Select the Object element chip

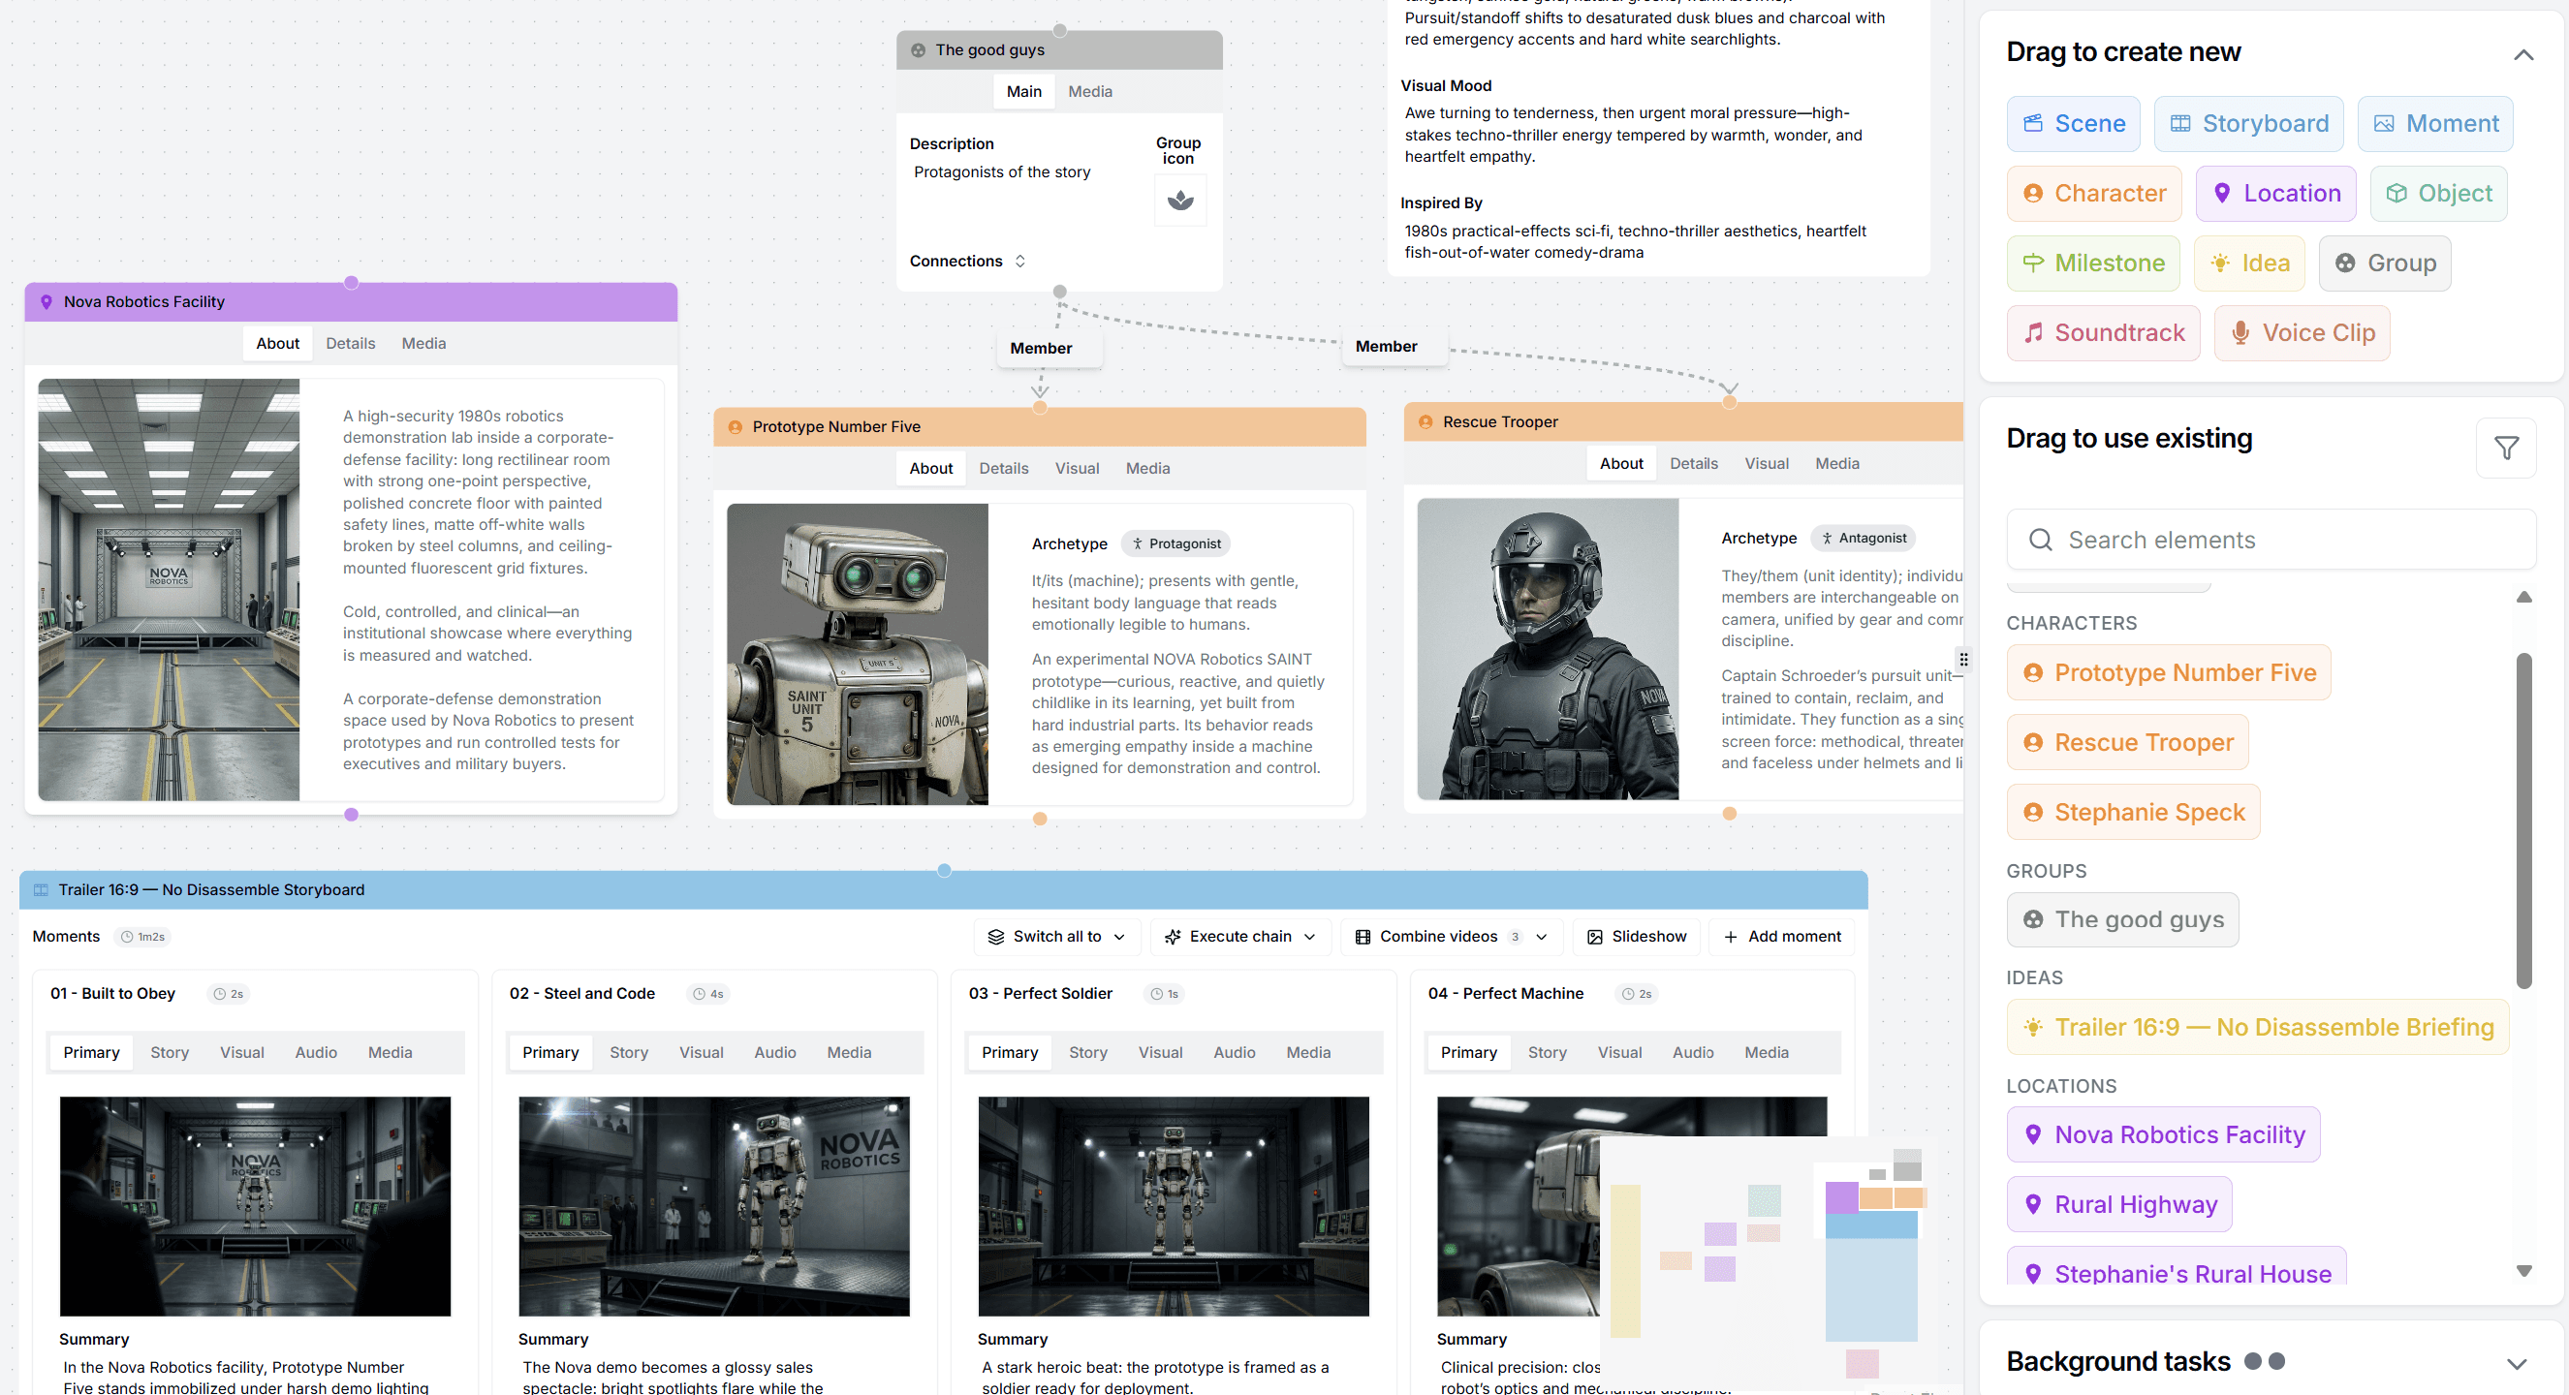pyautogui.click(x=2439, y=194)
